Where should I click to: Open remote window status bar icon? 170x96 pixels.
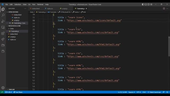pyautogui.click(x=2, y=92)
